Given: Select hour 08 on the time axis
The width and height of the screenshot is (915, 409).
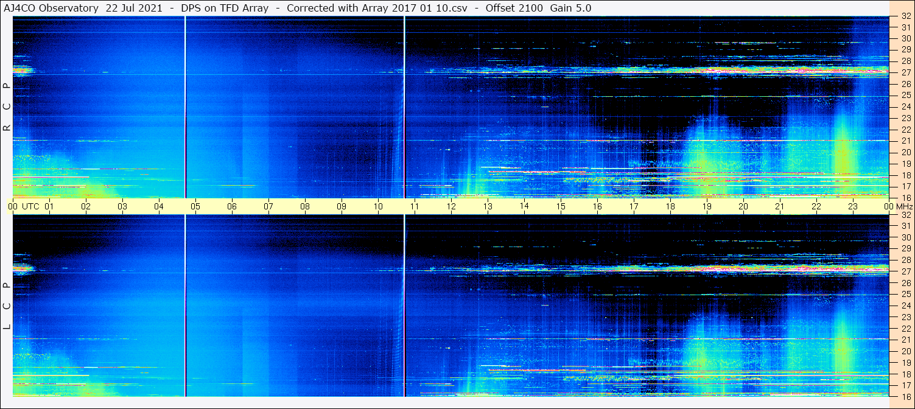Looking at the screenshot, I should pos(305,206).
